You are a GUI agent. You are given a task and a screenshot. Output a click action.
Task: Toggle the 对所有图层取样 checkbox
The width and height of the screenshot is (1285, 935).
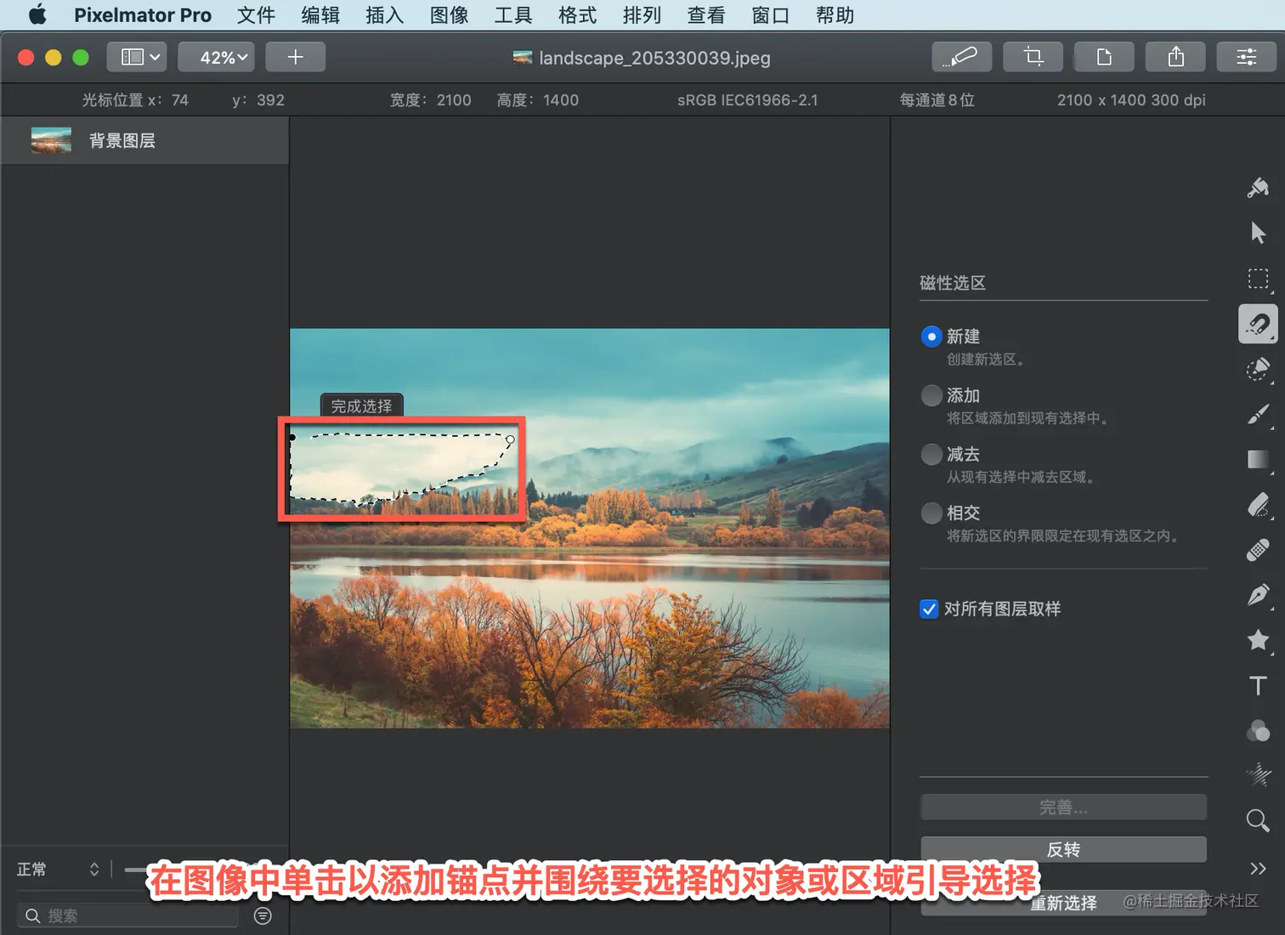pos(929,609)
